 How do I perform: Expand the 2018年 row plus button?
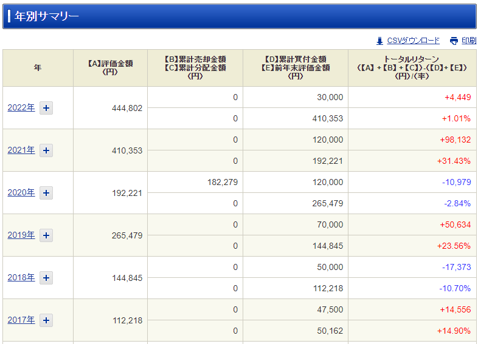(x=46, y=278)
